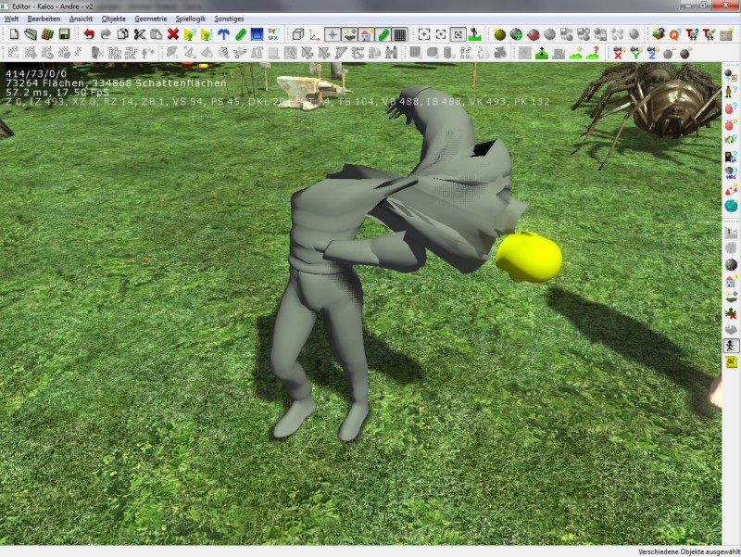Click the globe icon in right sidebar
The image size is (741, 557).
pyautogui.click(x=731, y=206)
